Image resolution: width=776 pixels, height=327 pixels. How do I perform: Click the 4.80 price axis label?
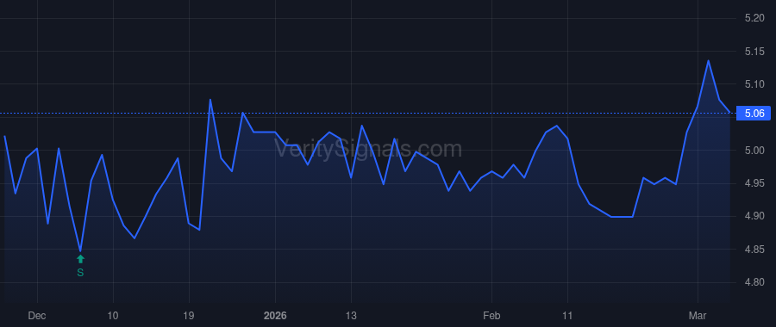(x=754, y=282)
